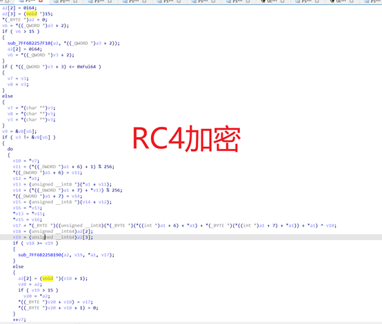Viewport: 382px width, 324px height.
Task: Select v10 in the v10 = *v7 line
Action: coord(17,161)
